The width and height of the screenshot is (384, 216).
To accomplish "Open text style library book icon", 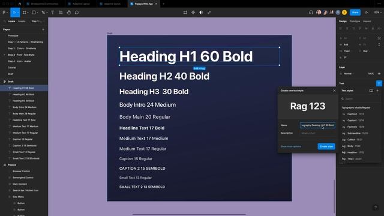I will [x=371, y=91].
